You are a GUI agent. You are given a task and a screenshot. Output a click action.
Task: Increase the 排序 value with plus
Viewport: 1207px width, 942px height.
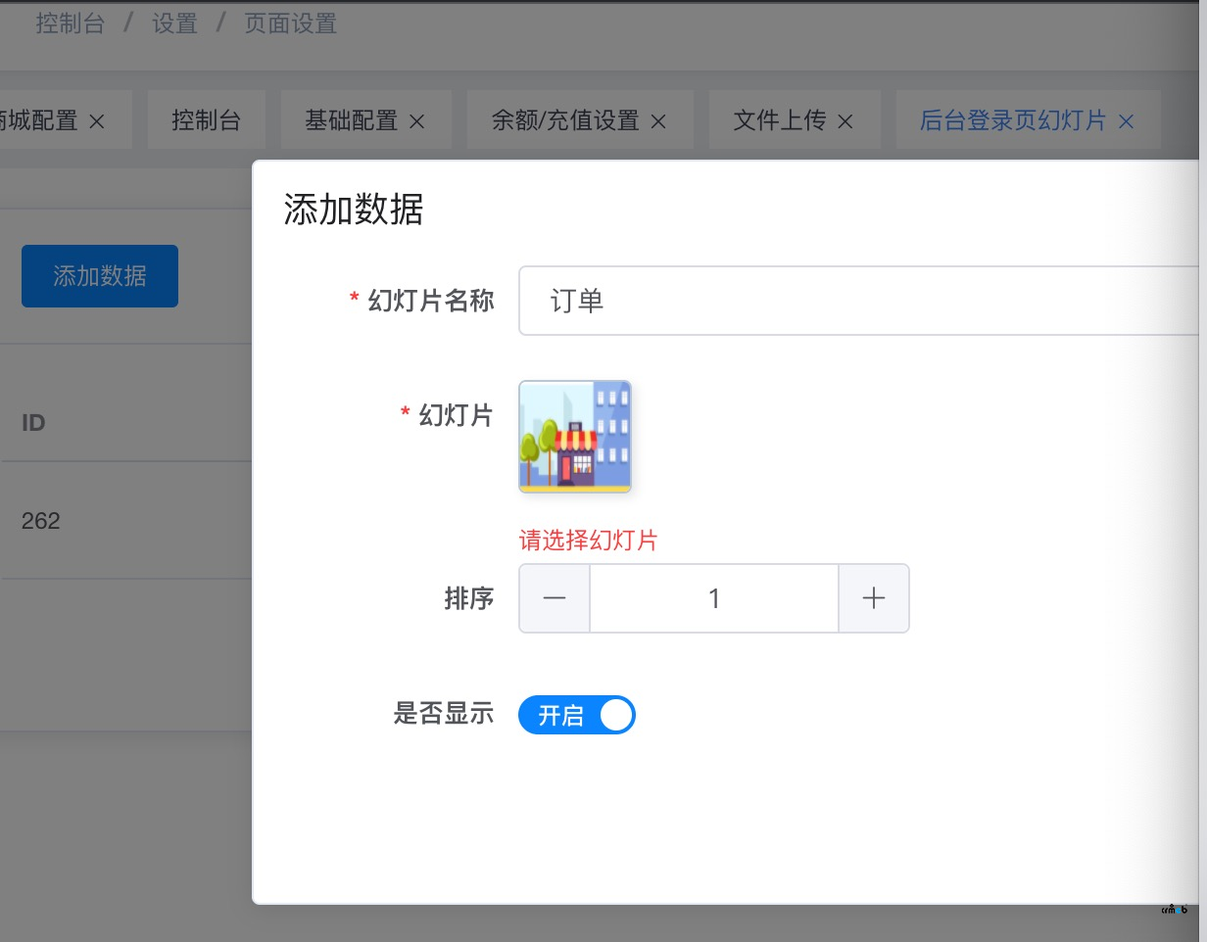click(x=874, y=598)
